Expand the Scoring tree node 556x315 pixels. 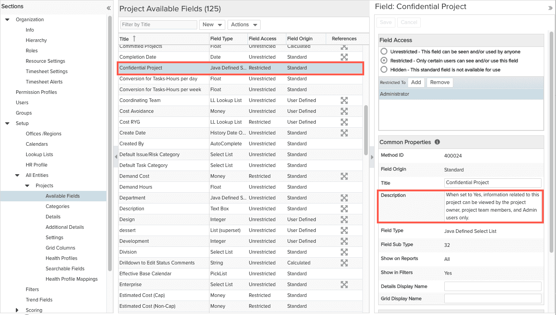coord(18,310)
